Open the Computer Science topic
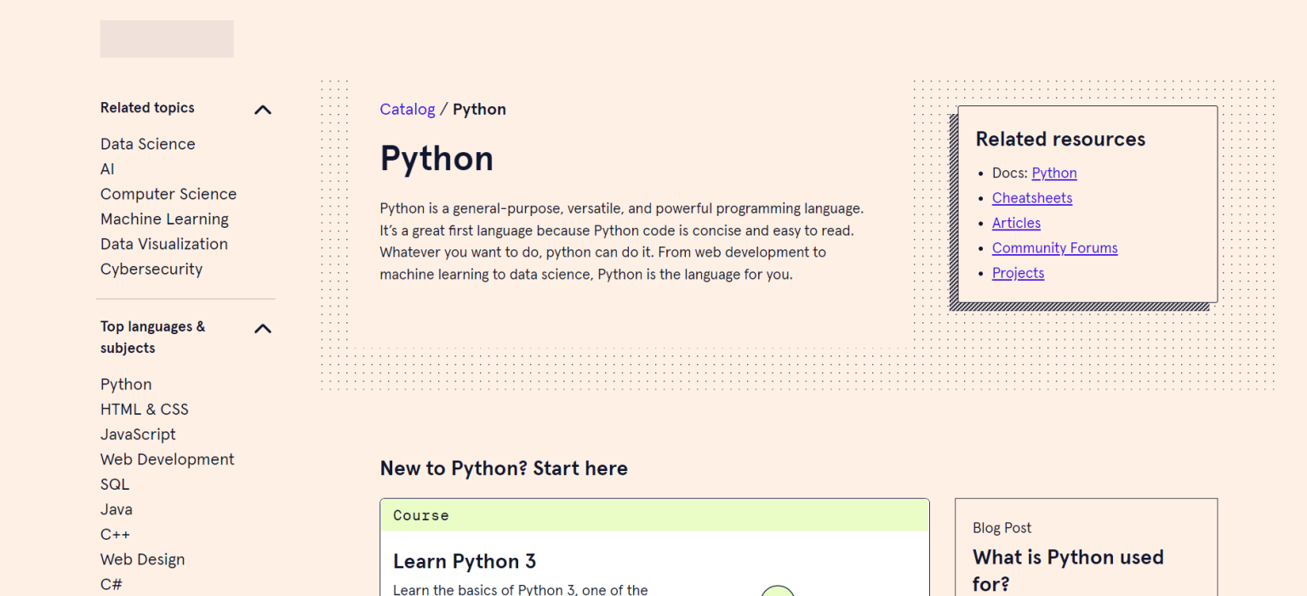 [168, 194]
